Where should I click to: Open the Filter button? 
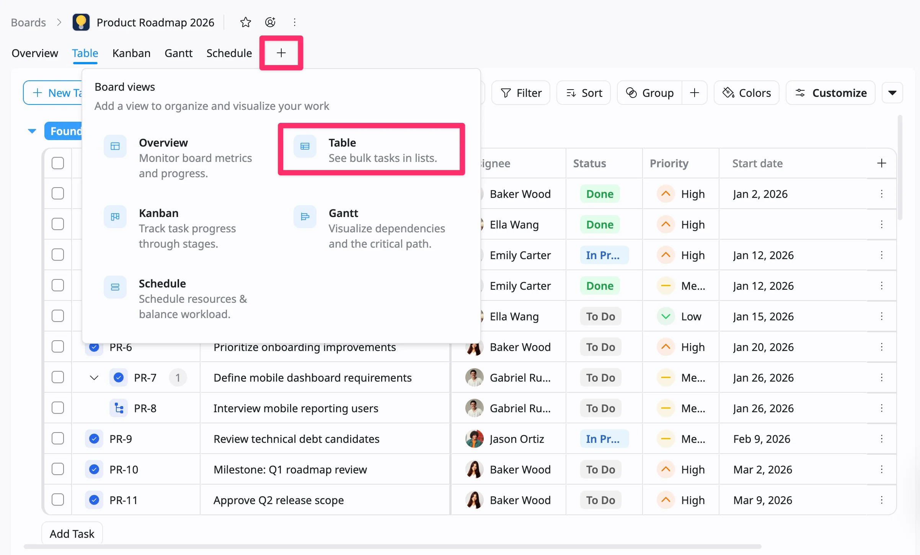(521, 93)
